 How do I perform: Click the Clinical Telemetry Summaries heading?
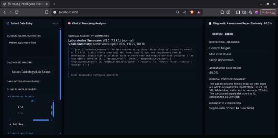89,36
